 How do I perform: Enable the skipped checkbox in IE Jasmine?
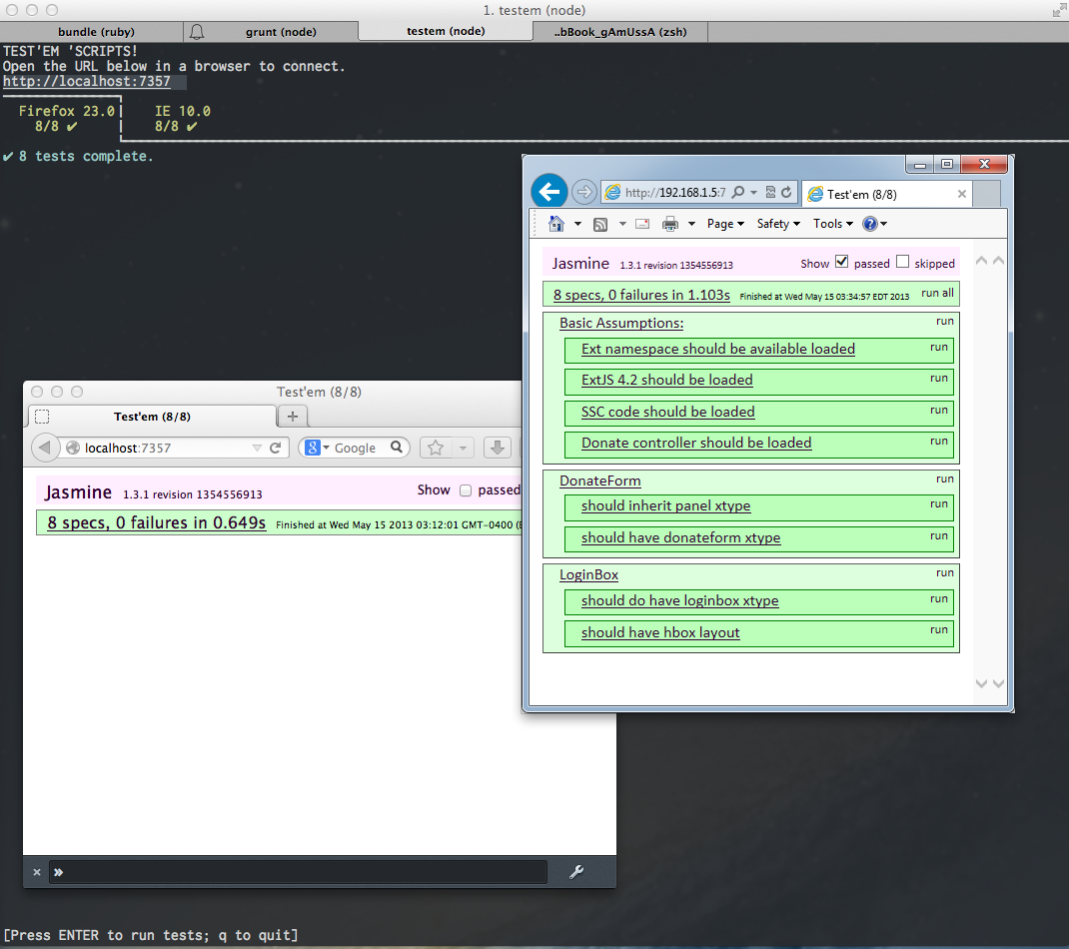tap(902, 262)
